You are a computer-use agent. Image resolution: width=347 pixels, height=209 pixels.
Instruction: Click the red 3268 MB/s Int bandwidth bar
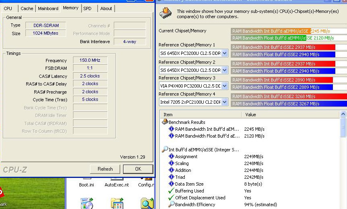[x=289, y=96]
